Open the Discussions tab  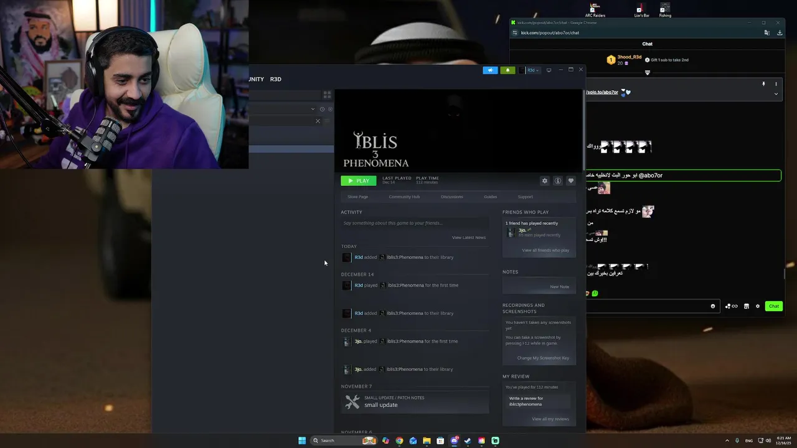coord(452,197)
